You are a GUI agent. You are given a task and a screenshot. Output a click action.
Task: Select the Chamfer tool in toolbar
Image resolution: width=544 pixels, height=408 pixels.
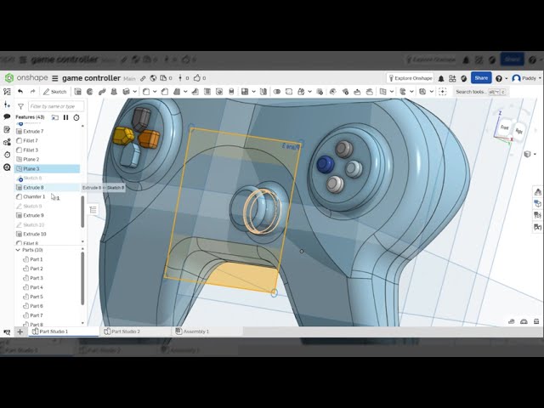[165, 92]
